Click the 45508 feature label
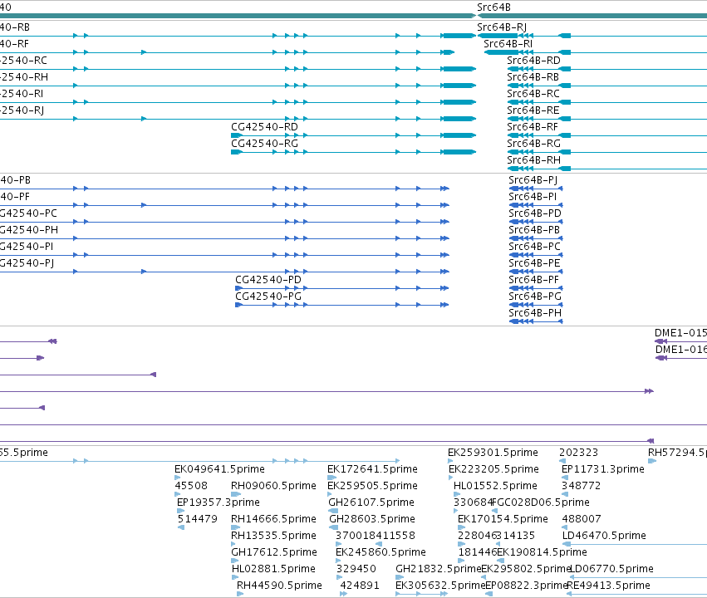The width and height of the screenshot is (707, 598). coord(191,486)
